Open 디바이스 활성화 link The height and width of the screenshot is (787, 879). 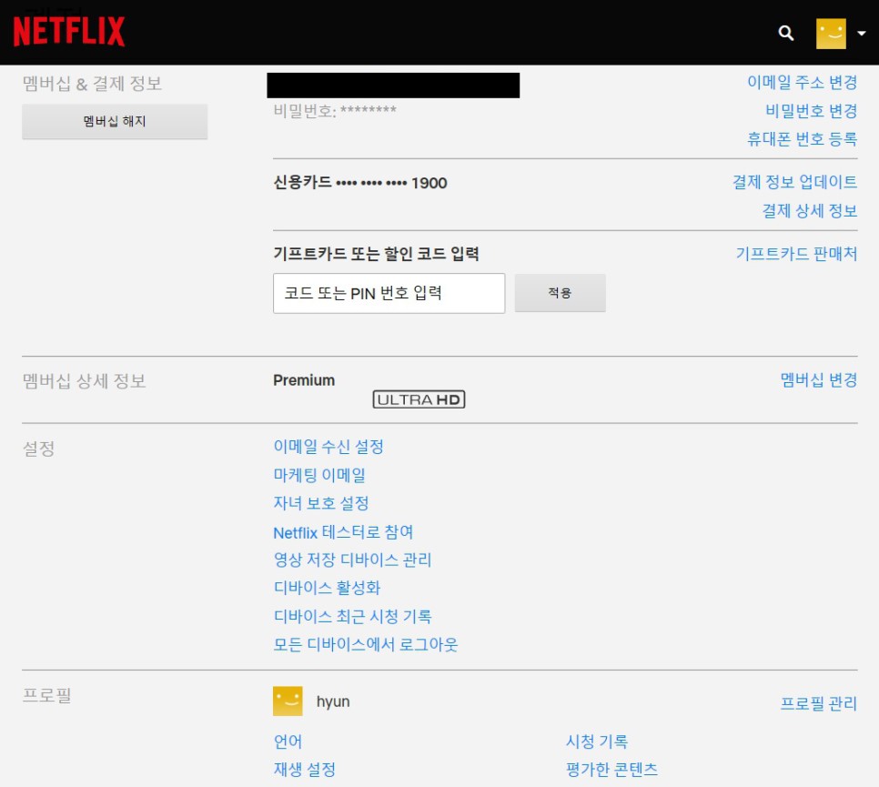click(327, 588)
